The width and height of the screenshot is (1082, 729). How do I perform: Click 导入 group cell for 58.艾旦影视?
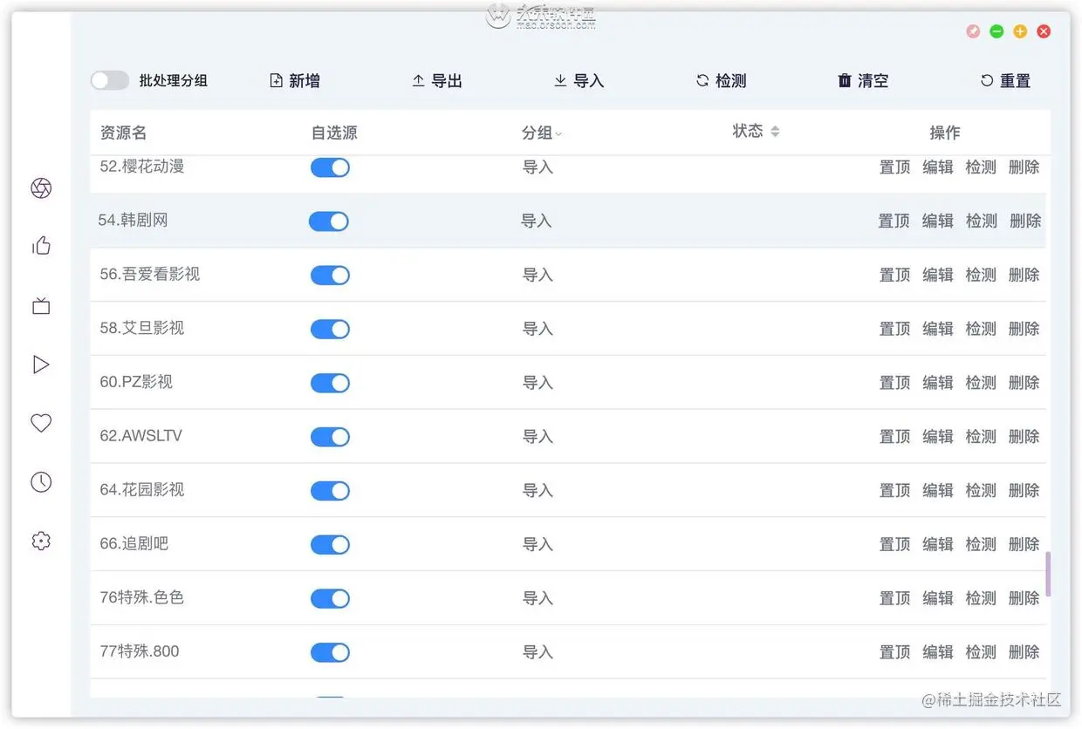coord(538,330)
